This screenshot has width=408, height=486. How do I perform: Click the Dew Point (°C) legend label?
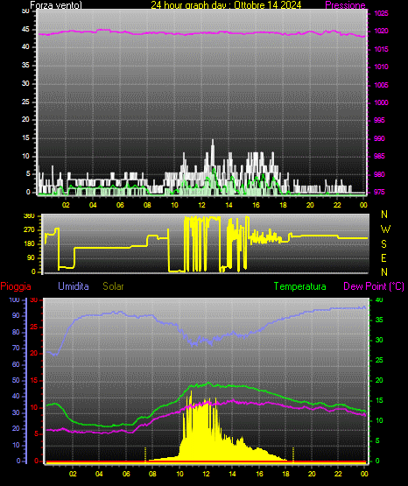click(x=374, y=286)
